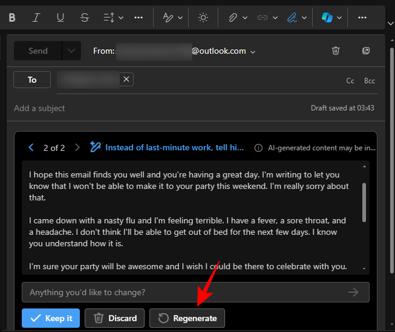Toggle underline formatting
This screenshot has height=332, width=395.
[60, 18]
